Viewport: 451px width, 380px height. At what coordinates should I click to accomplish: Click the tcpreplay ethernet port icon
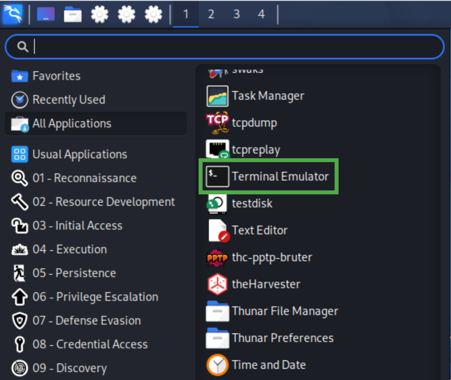point(218,149)
